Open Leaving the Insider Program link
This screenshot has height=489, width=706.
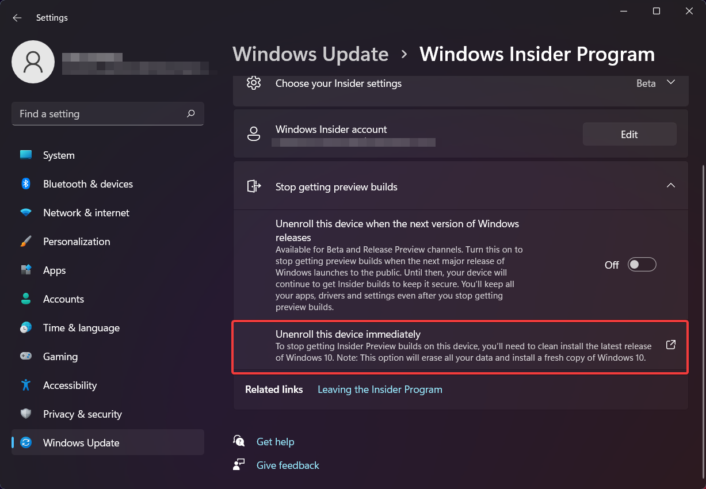(x=380, y=389)
